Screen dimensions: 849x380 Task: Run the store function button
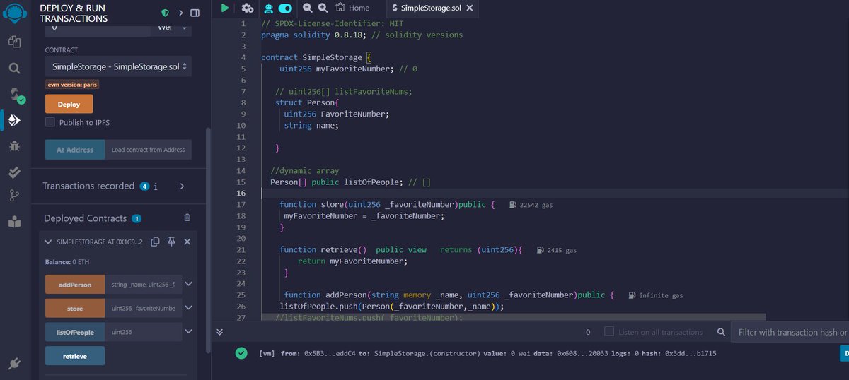75,309
